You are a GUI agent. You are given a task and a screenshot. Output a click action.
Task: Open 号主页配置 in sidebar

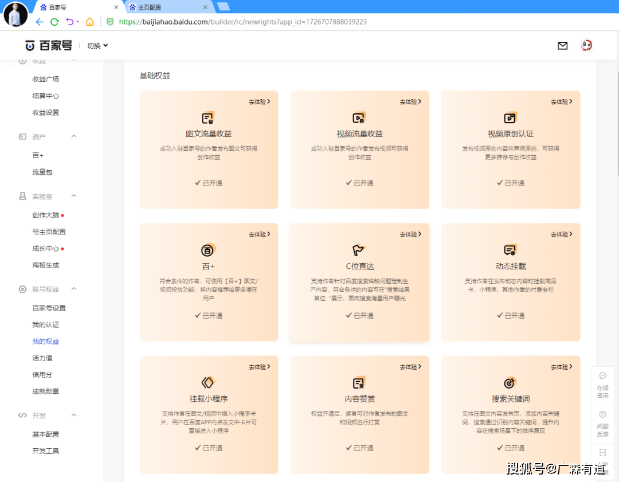click(49, 232)
